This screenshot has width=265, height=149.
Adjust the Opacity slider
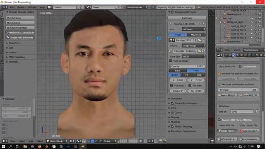tap(187, 66)
